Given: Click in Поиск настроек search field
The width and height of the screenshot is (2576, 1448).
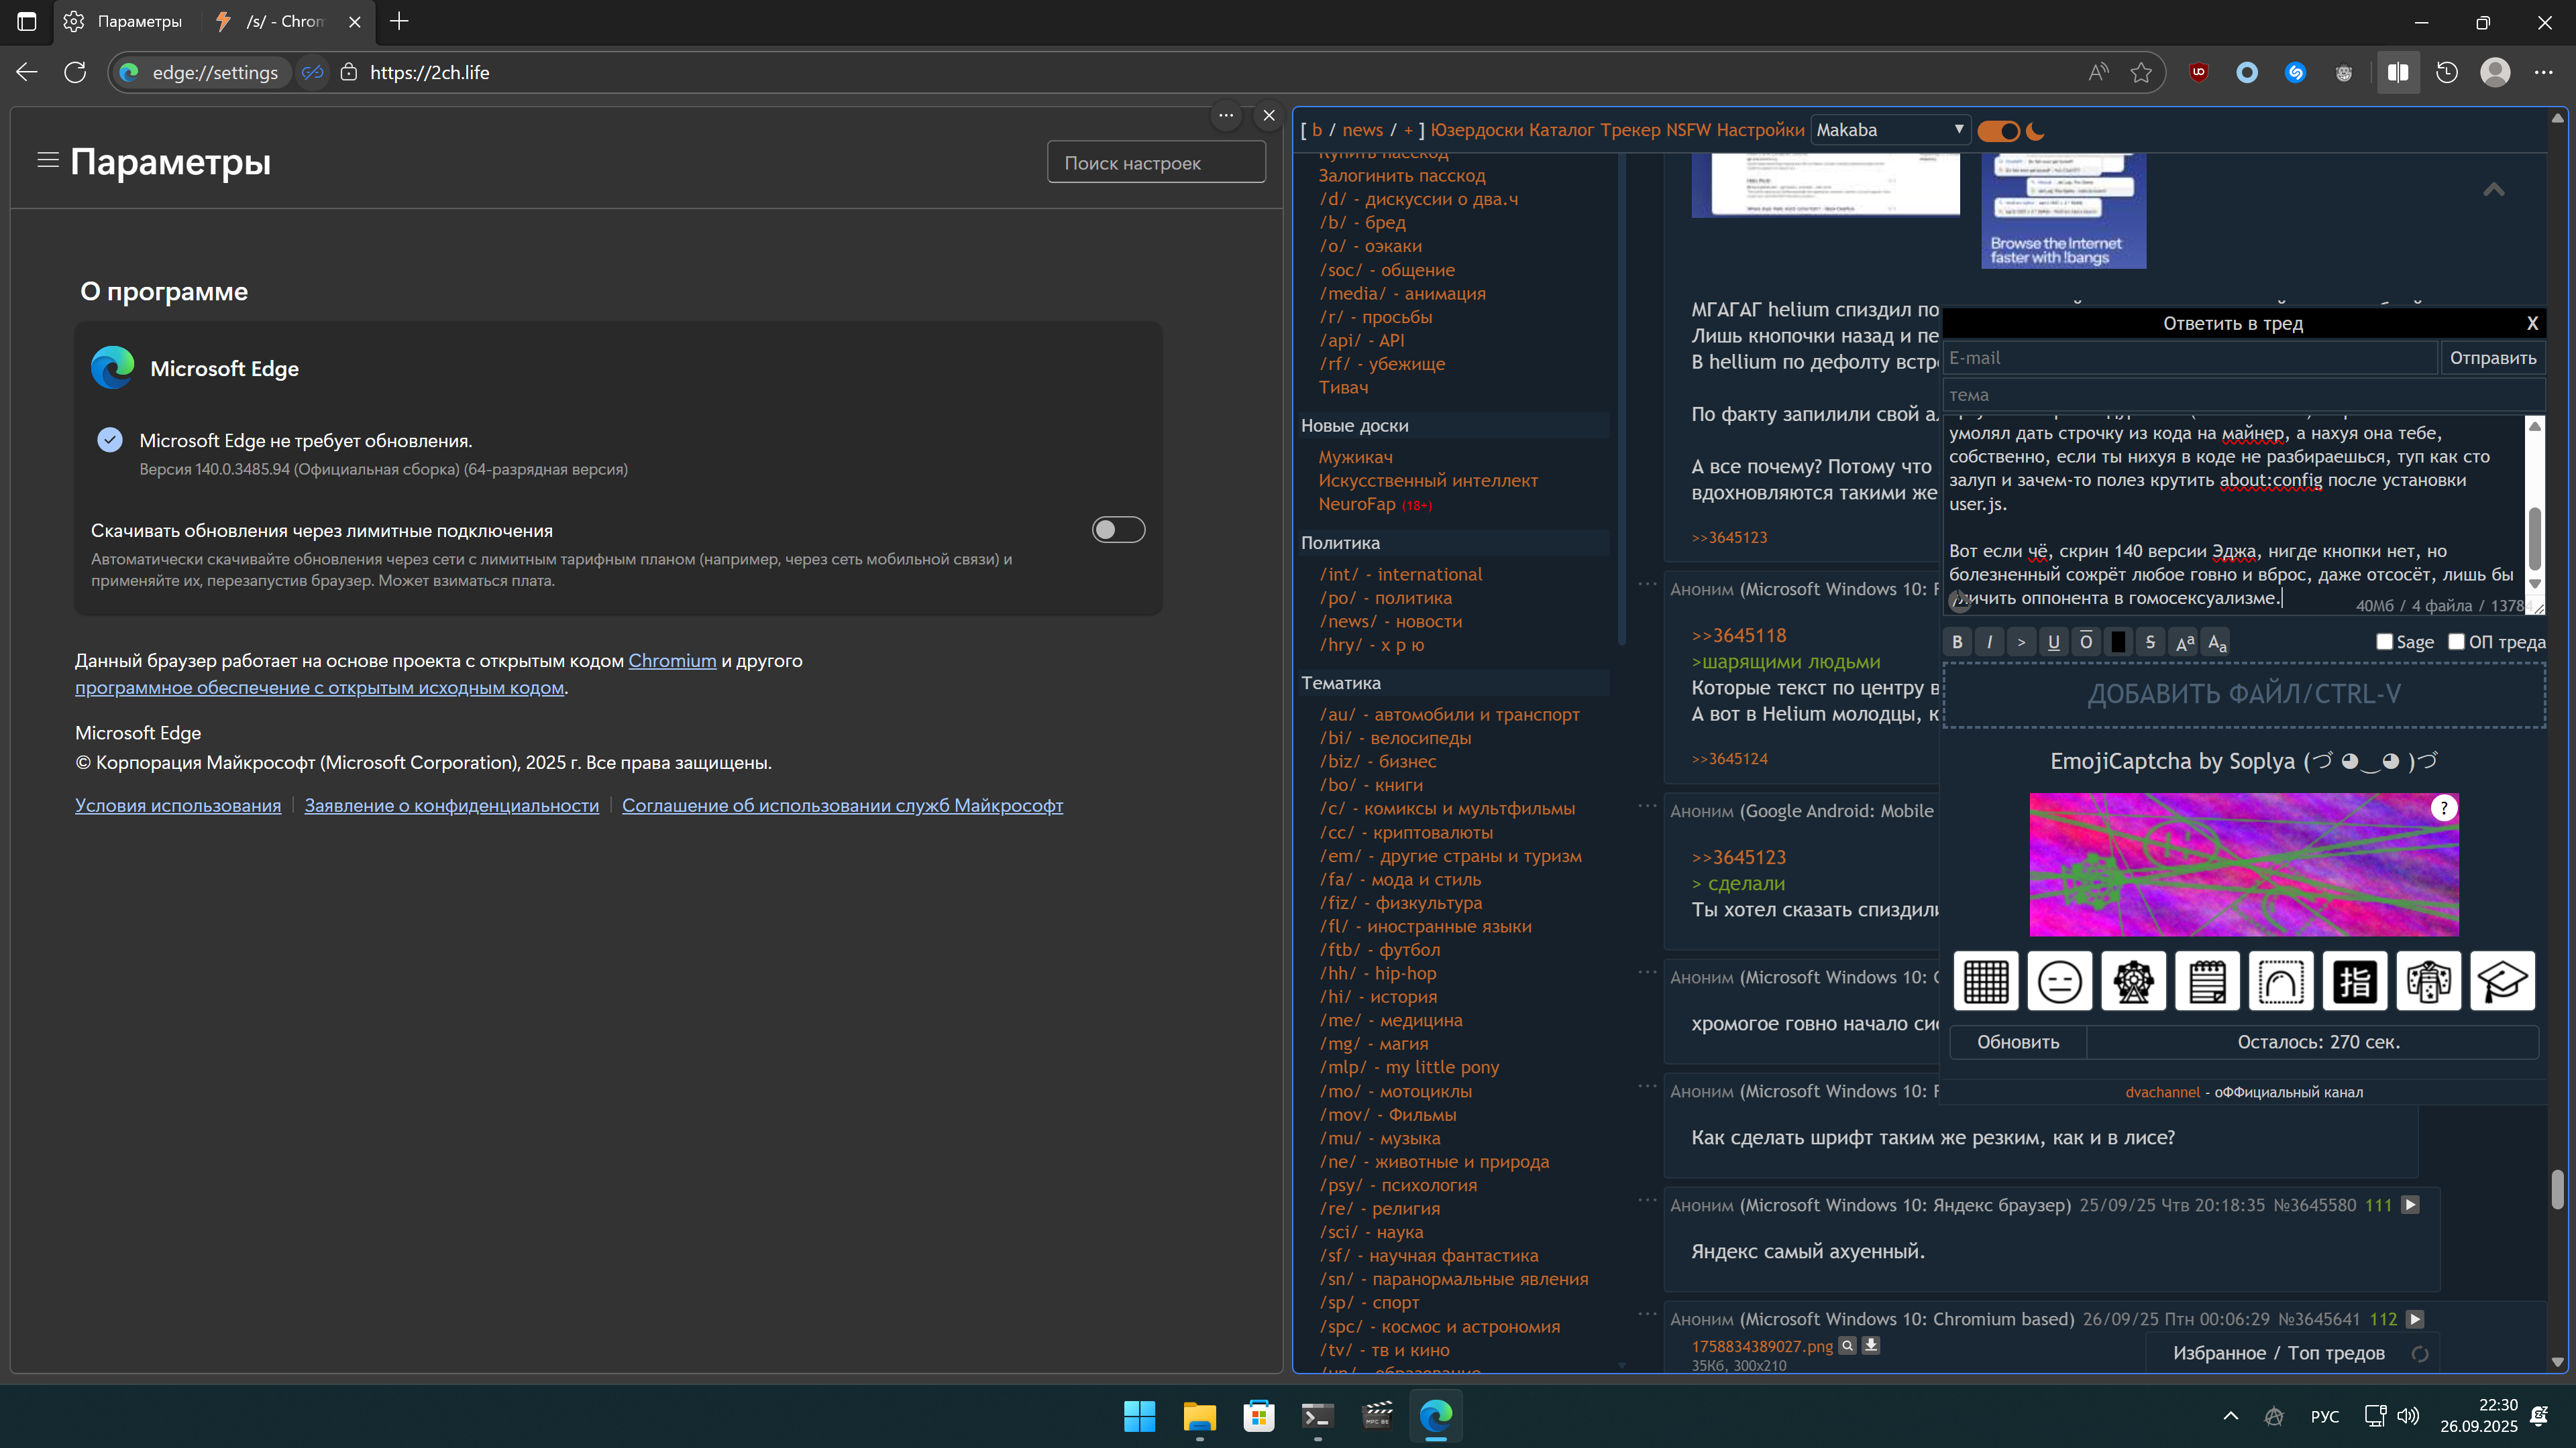Looking at the screenshot, I should [x=1156, y=163].
